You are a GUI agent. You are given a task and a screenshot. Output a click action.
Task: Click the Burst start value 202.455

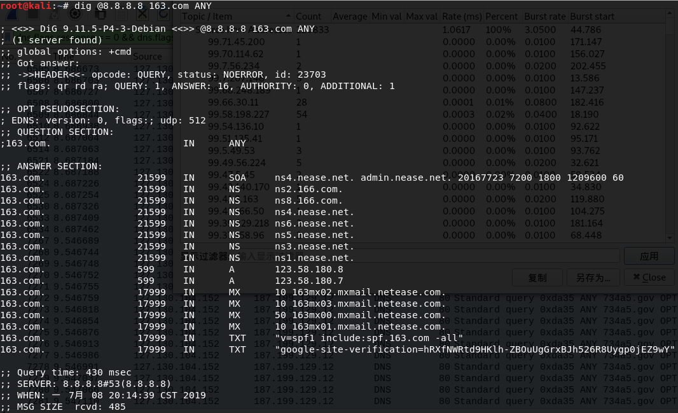(x=588, y=66)
